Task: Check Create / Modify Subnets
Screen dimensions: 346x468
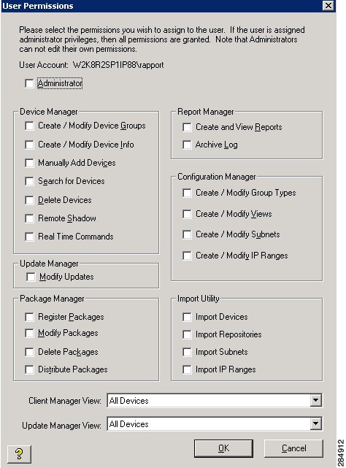Action: pyautogui.click(x=187, y=234)
